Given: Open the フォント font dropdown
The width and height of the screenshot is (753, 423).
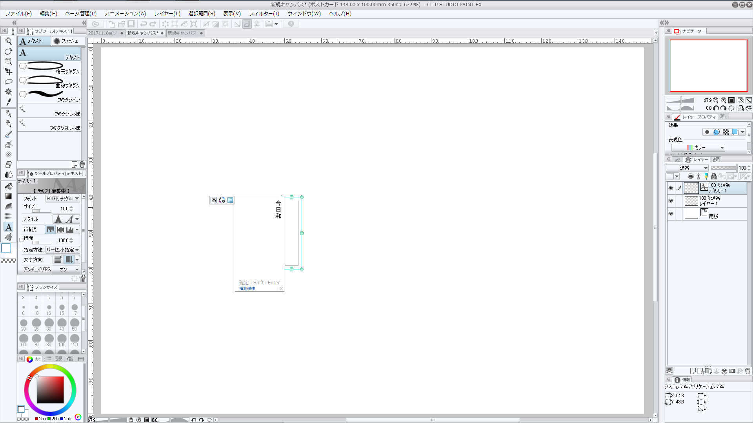Looking at the screenshot, I should click(63, 199).
